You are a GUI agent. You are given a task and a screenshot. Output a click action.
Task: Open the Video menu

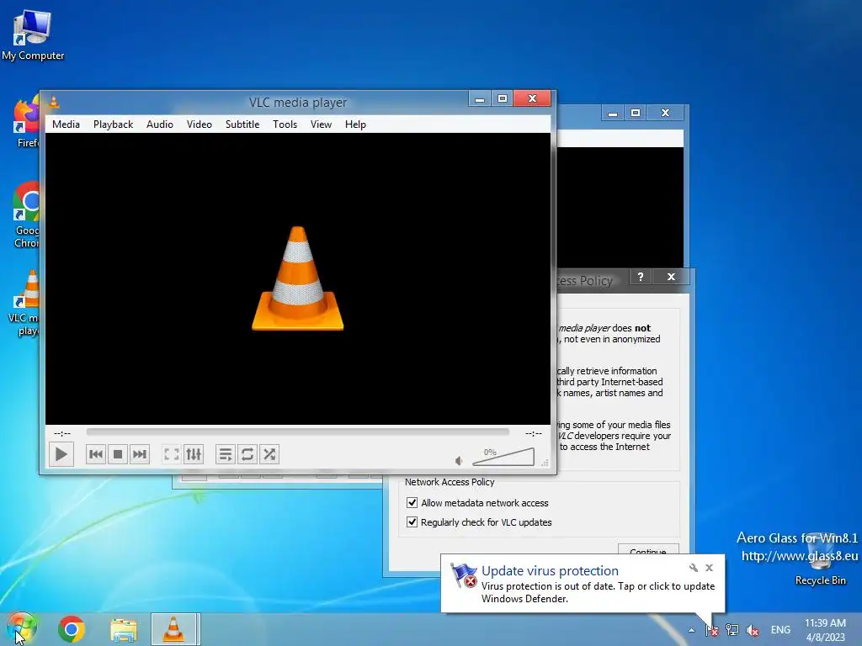(199, 124)
